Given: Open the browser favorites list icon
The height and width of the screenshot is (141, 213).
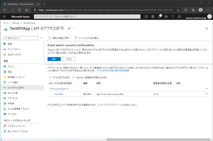Looking at the screenshot, I should click(186, 10).
